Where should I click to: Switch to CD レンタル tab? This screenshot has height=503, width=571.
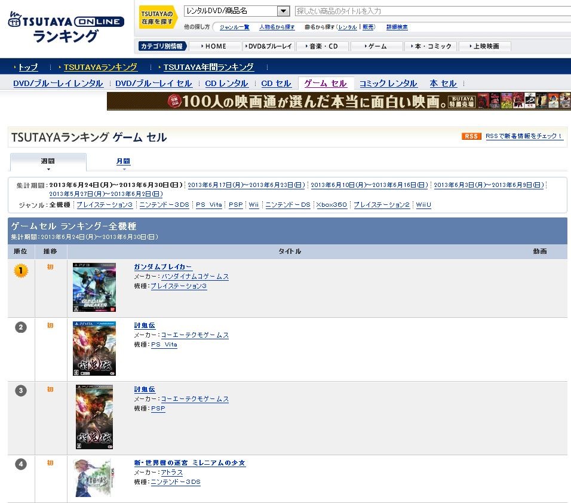[x=226, y=84]
